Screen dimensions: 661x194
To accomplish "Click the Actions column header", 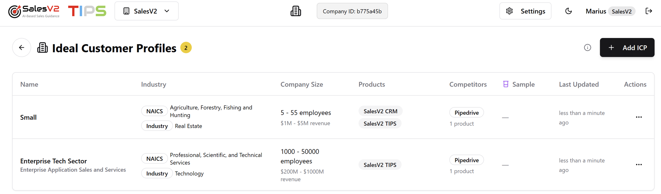I will pyautogui.click(x=635, y=84).
